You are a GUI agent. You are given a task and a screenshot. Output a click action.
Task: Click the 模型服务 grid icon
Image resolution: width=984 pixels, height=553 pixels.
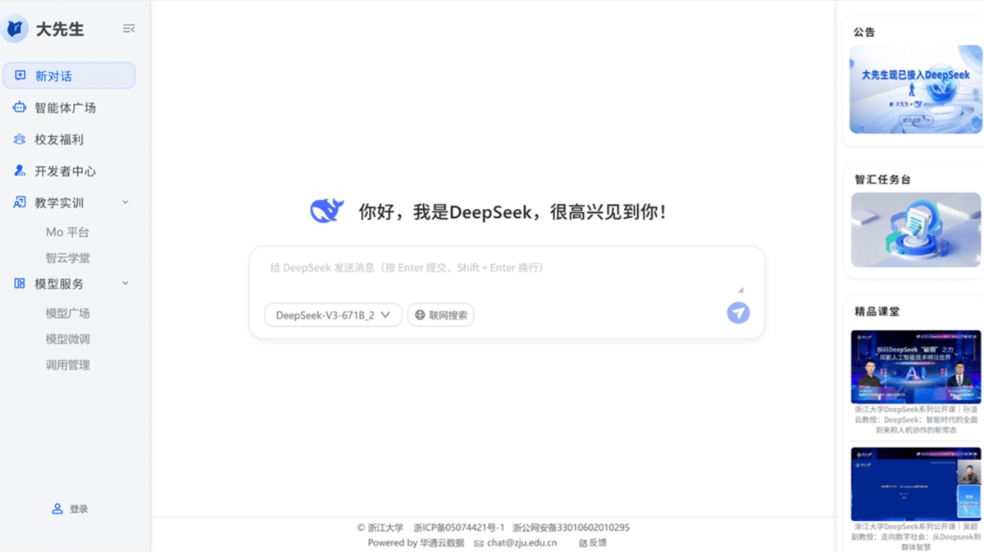[x=20, y=283]
